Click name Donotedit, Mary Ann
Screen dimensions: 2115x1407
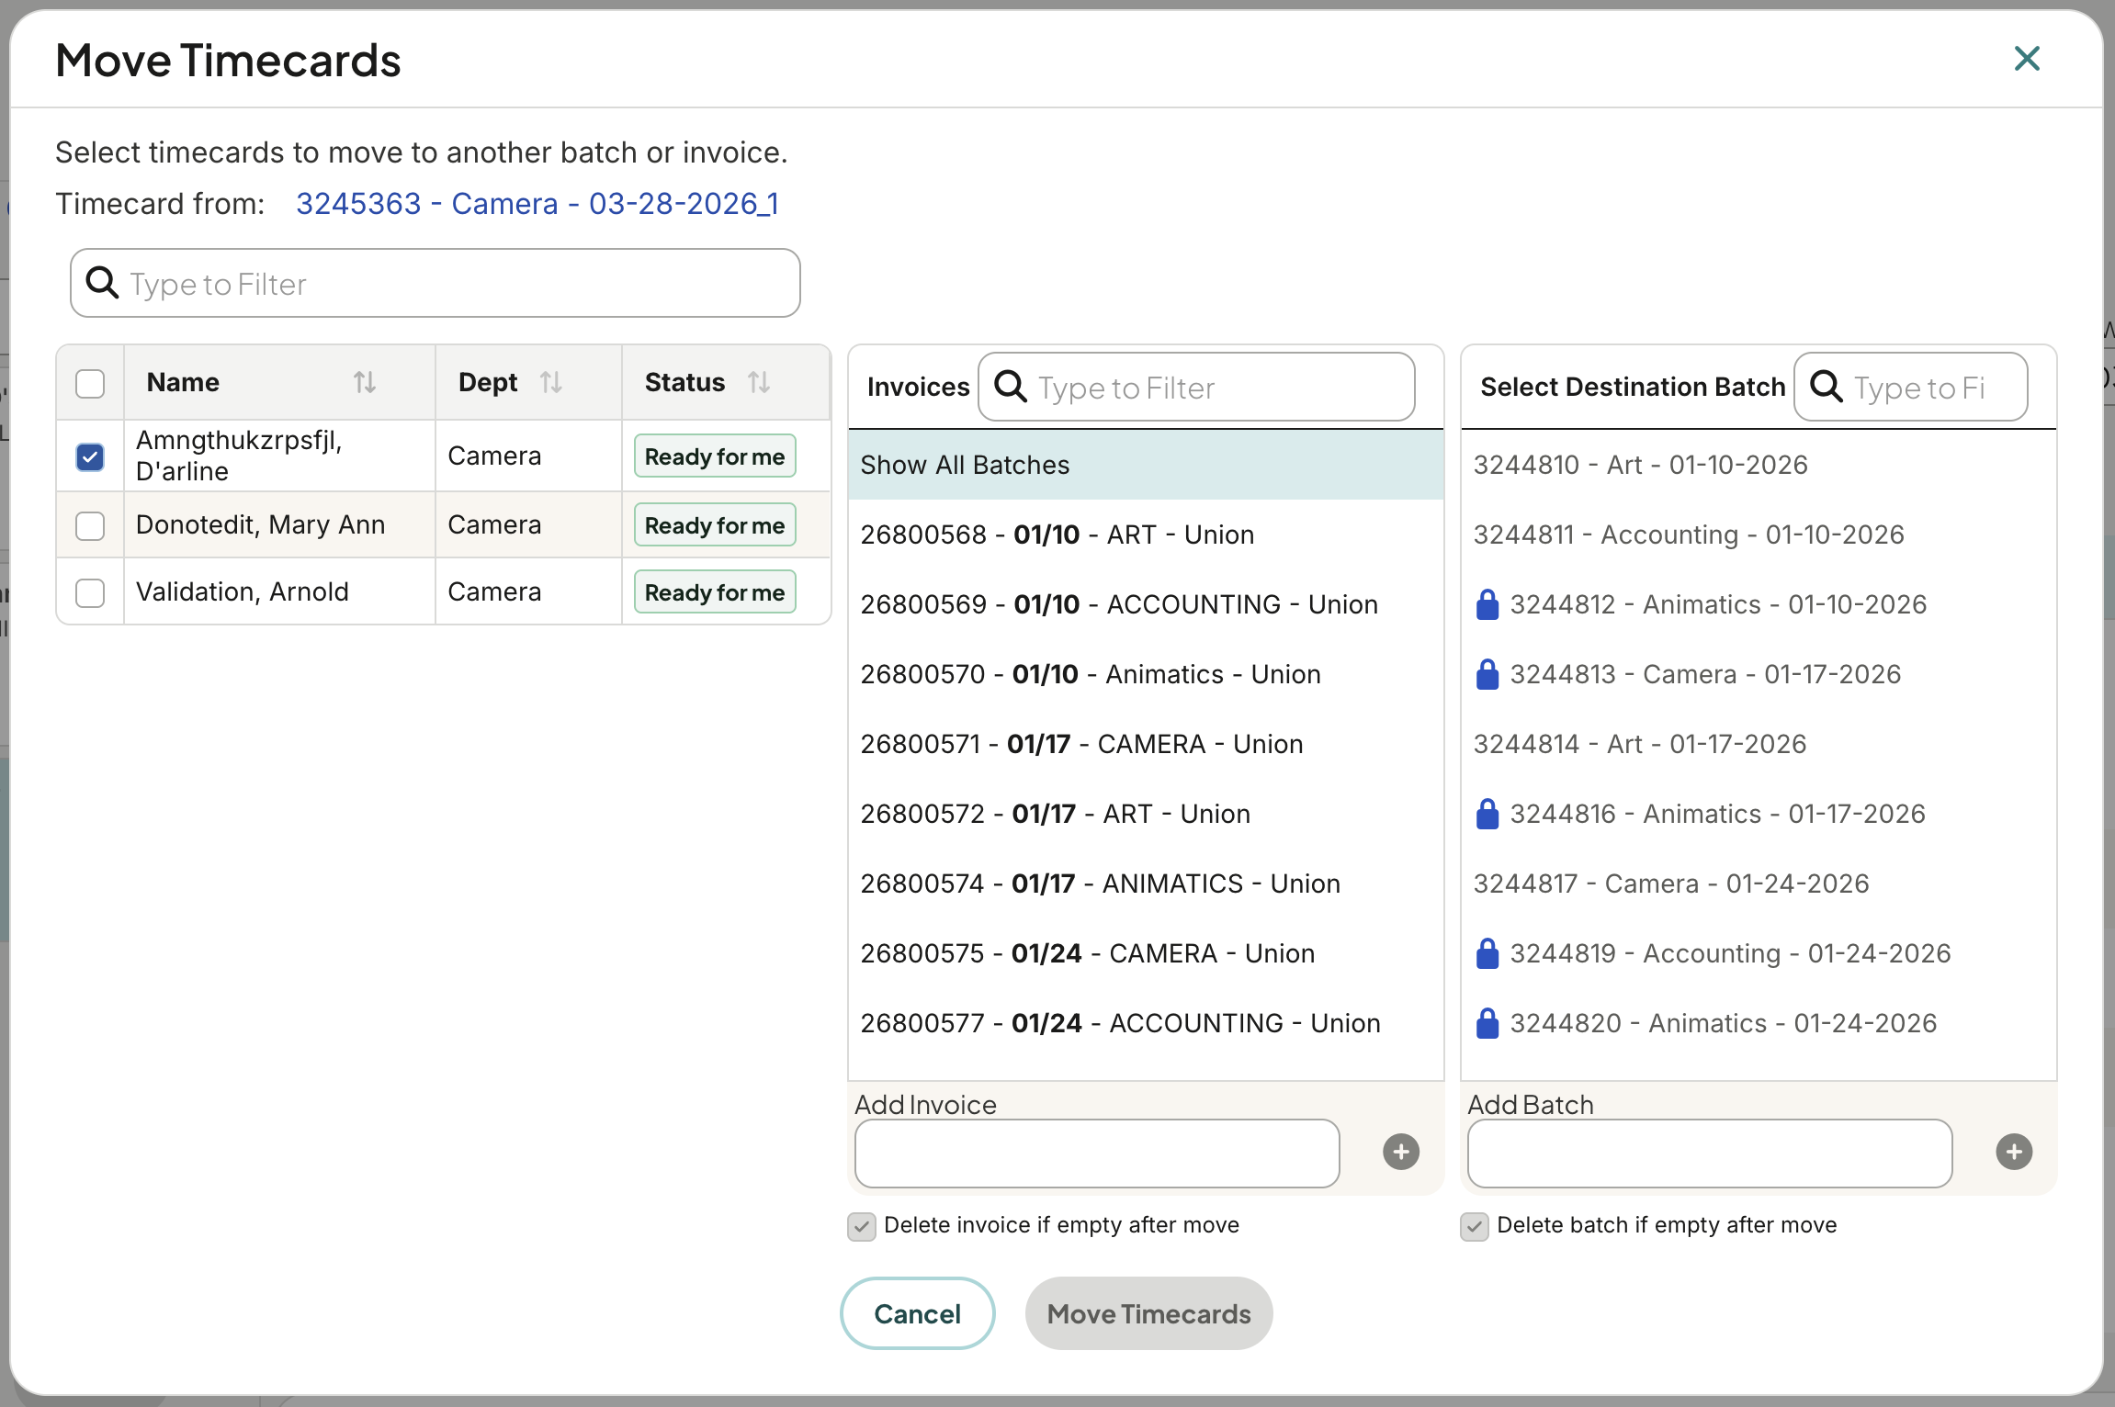click(260, 524)
